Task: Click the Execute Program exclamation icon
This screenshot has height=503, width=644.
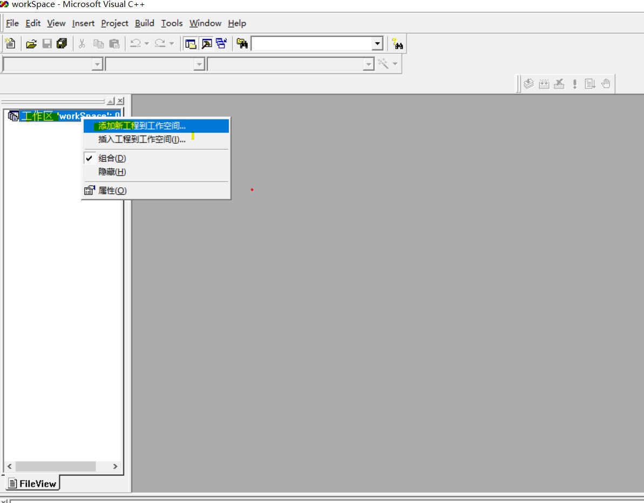Action: click(574, 84)
